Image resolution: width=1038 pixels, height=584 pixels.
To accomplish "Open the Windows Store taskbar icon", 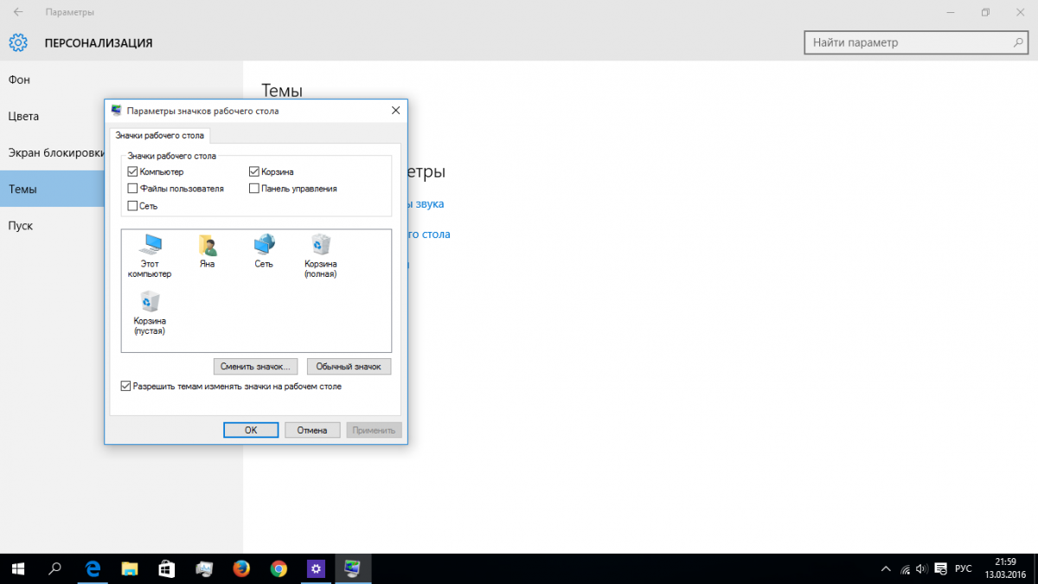I will (167, 568).
